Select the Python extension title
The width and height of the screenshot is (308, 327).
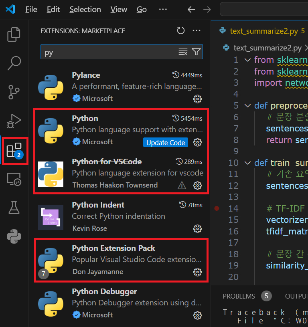[x=85, y=119]
